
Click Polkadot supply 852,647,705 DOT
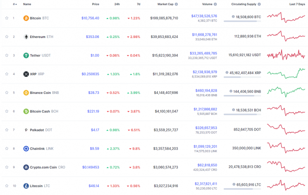click(x=247, y=129)
